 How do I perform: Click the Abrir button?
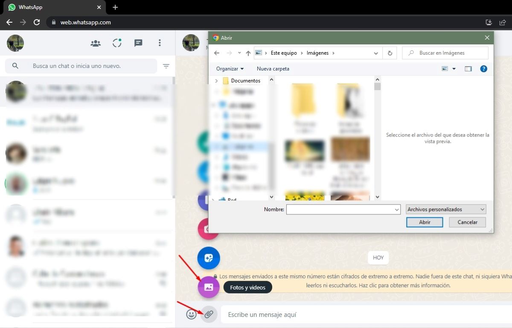pyautogui.click(x=425, y=222)
